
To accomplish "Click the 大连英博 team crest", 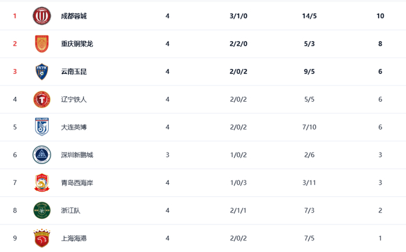I will [42, 127].
